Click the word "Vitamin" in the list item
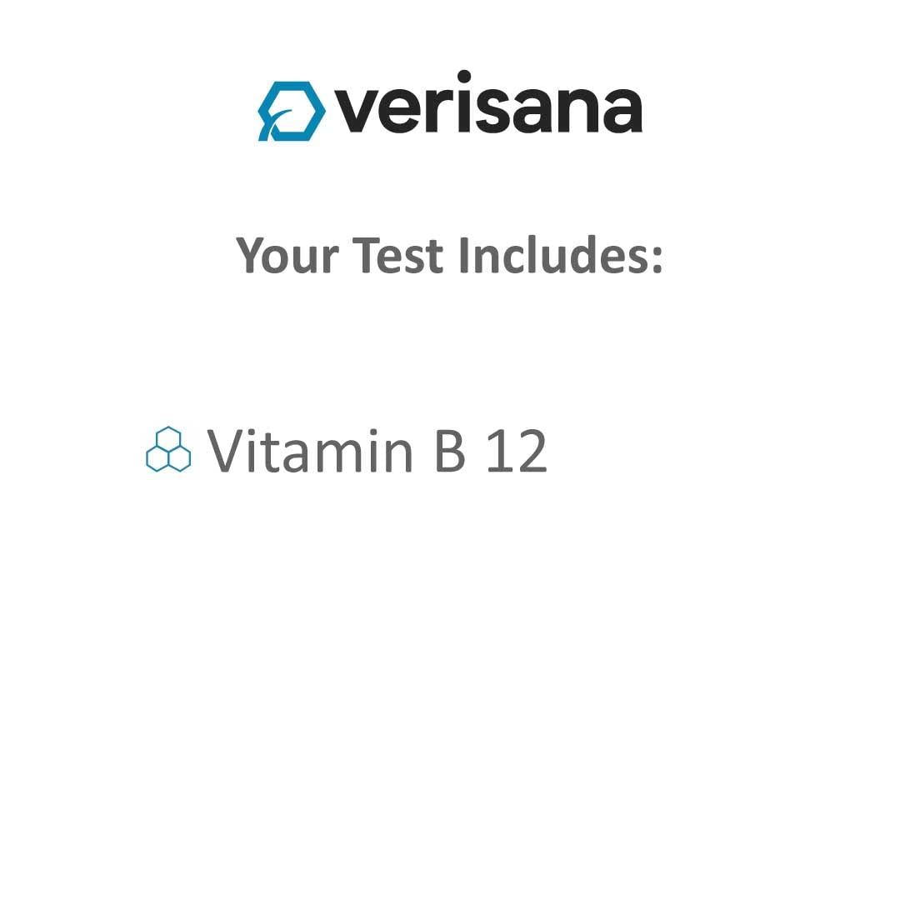The width and height of the screenshot is (900, 900). pos(309,451)
